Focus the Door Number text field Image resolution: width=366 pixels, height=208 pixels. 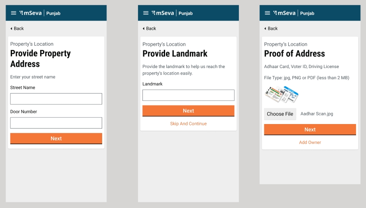(x=56, y=123)
